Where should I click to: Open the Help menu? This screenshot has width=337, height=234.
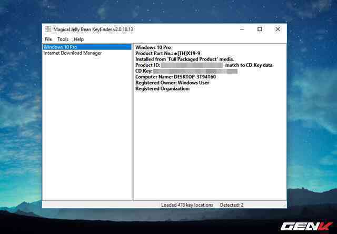pos(78,39)
